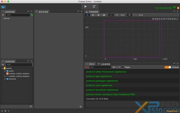The image size is (180, 113).
Task: Select the scale transform tool
Action: (98, 15)
